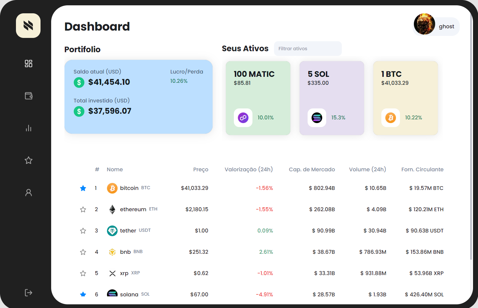The image size is (478, 308).
Task: Click the logout icon in sidebar
Action: (29, 293)
